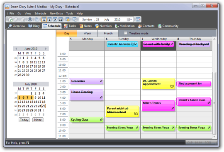
Task: Go to previous month arrow beside June 2010
Action: (x=16, y=49)
